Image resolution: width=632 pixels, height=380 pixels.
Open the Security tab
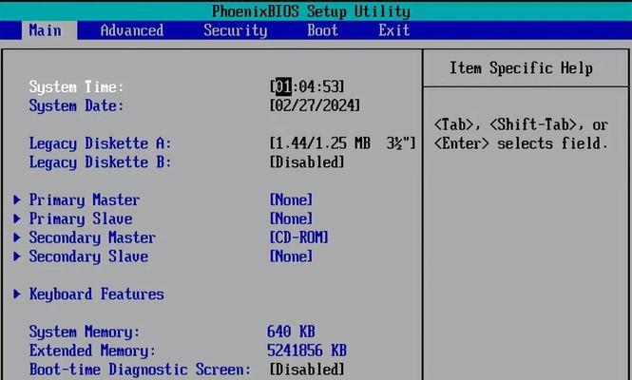(x=236, y=30)
